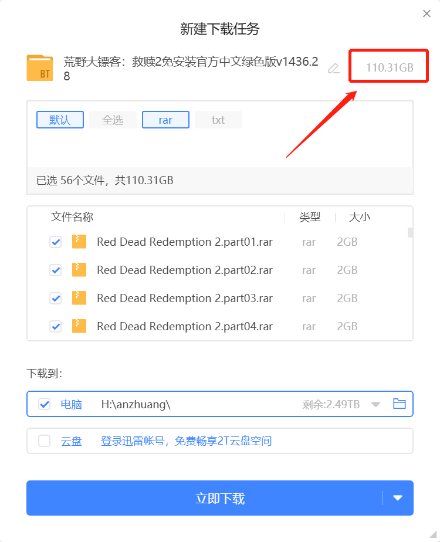Image resolution: width=440 pixels, height=542 pixels.
Task: Click the 登录迅雷帐号 cloud login link
Action: (x=186, y=441)
